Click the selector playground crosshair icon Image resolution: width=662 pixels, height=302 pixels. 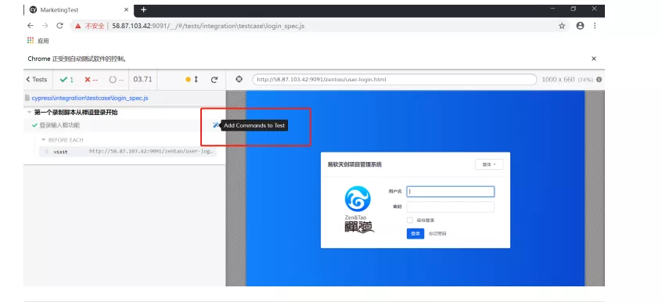pyautogui.click(x=239, y=79)
